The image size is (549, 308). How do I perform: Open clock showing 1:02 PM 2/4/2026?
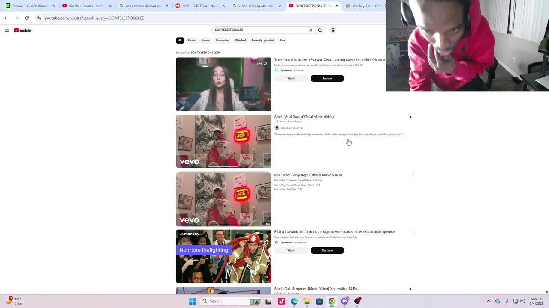tap(537, 301)
